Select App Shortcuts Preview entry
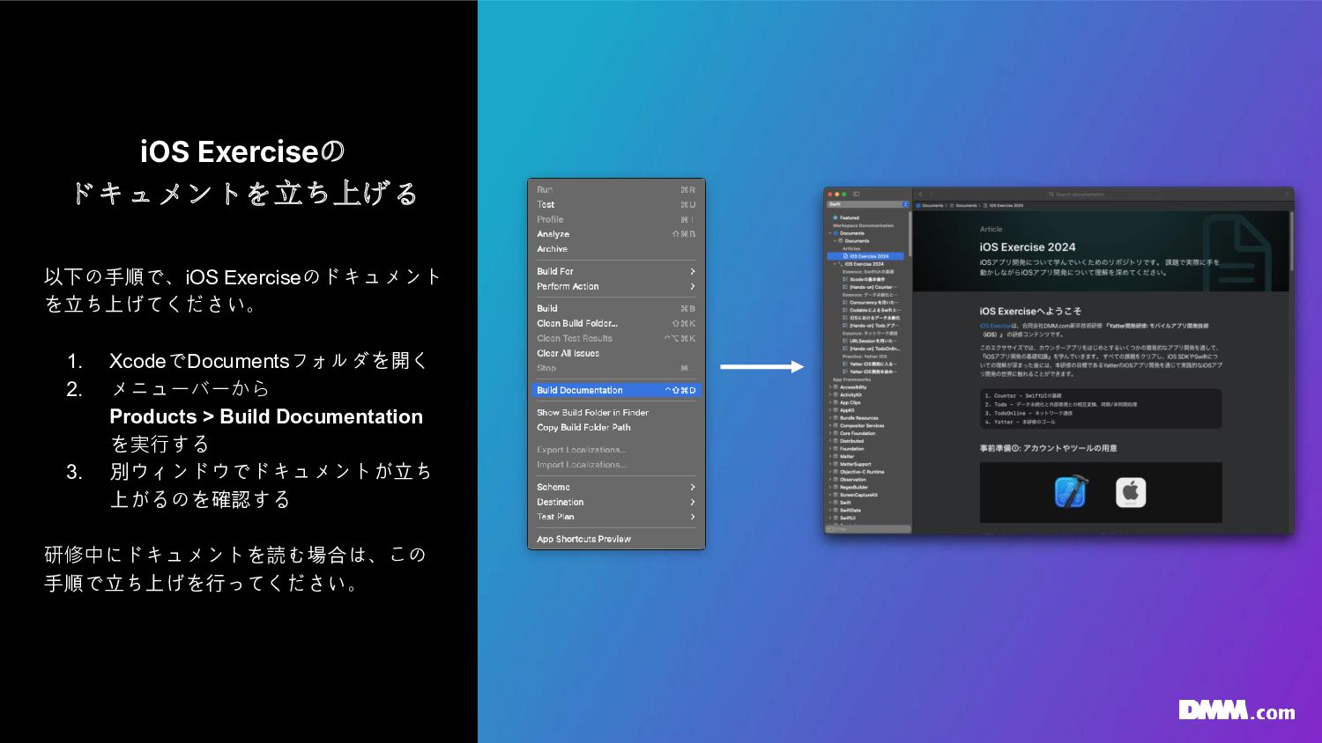The image size is (1322, 743). coord(616,539)
